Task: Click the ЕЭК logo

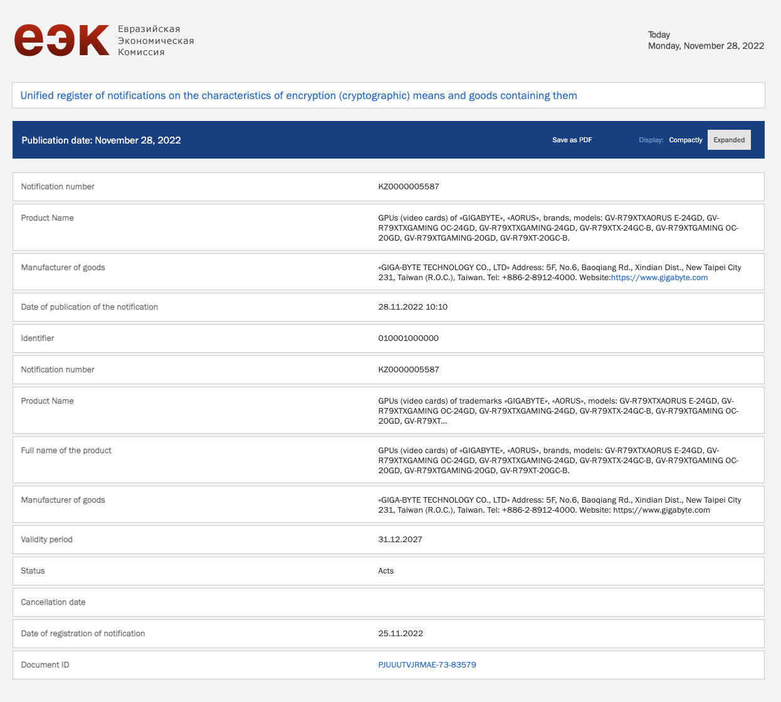Action: click(61, 40)
